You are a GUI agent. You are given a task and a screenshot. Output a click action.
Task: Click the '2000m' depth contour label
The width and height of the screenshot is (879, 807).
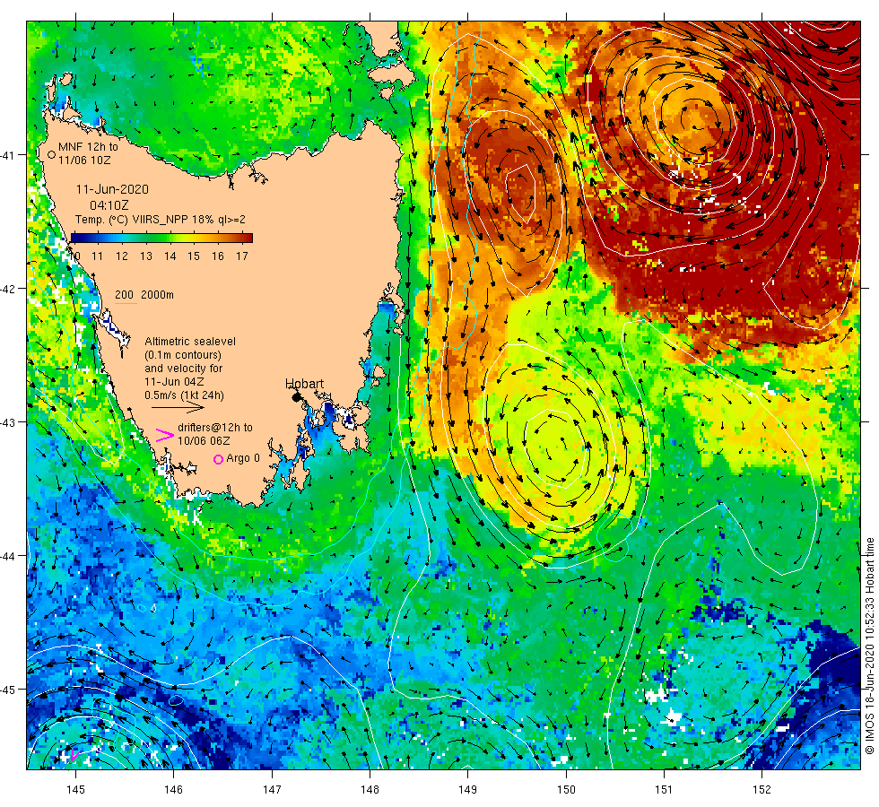[157, 295]
